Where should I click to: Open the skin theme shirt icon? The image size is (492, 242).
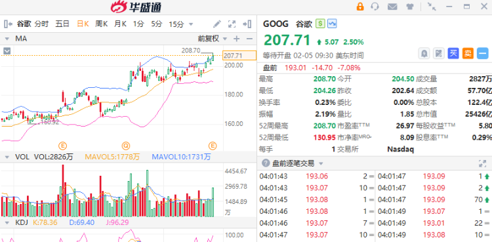click(409, 7)
